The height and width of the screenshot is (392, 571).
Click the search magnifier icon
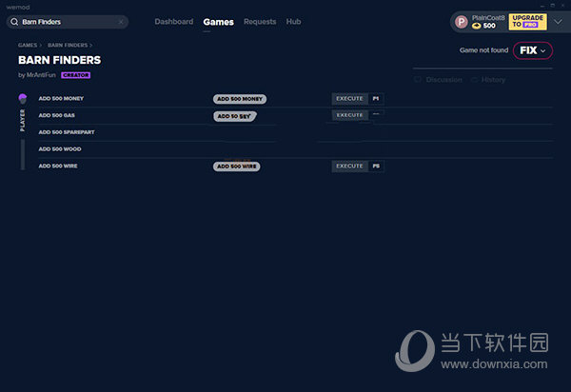[14, 22]
